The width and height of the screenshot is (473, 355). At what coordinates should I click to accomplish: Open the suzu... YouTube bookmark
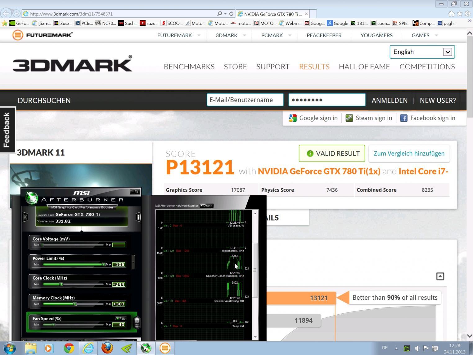149,23
